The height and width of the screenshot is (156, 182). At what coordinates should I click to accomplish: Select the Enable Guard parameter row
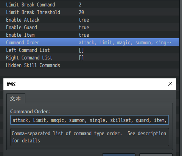90,27
